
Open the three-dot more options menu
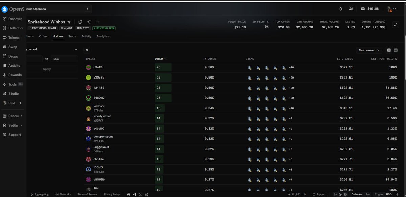(97, 22)
